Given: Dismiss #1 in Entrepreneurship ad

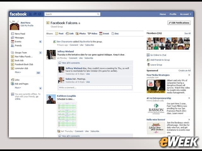Looking at the screenshot, I should click(189, 98).
